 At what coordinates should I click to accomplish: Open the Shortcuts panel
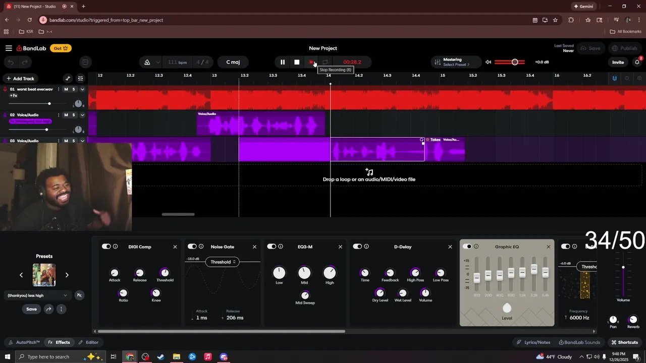[625, 342]
